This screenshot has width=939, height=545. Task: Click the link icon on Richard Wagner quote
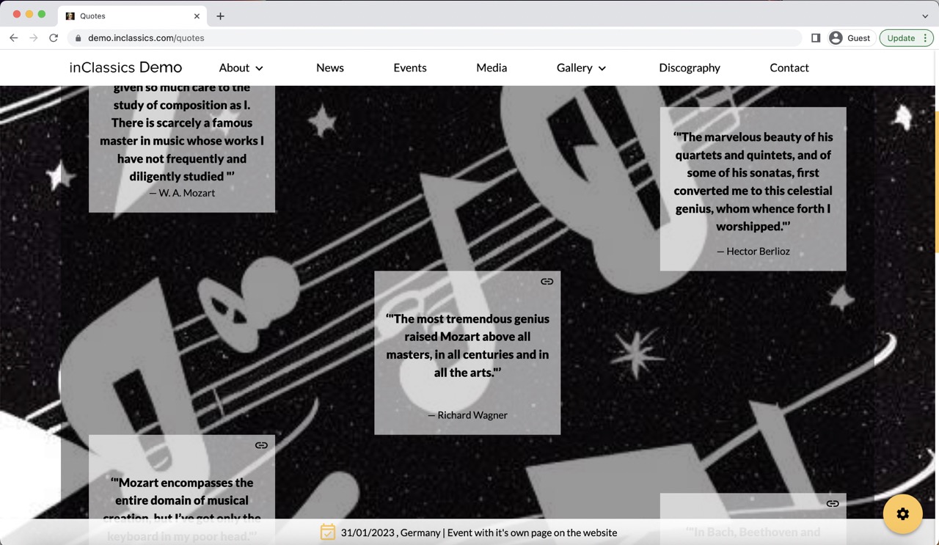547,282
